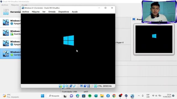Click the VM window title bar icon
The image size is (177, 99).
[x=23, y=8]
